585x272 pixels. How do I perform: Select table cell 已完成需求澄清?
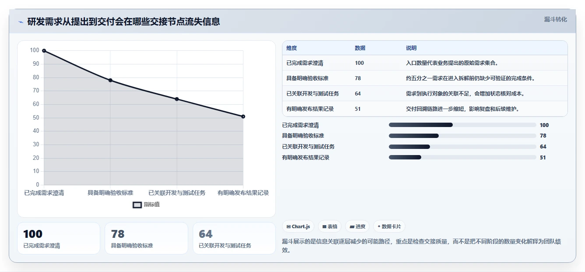(305, 63)
